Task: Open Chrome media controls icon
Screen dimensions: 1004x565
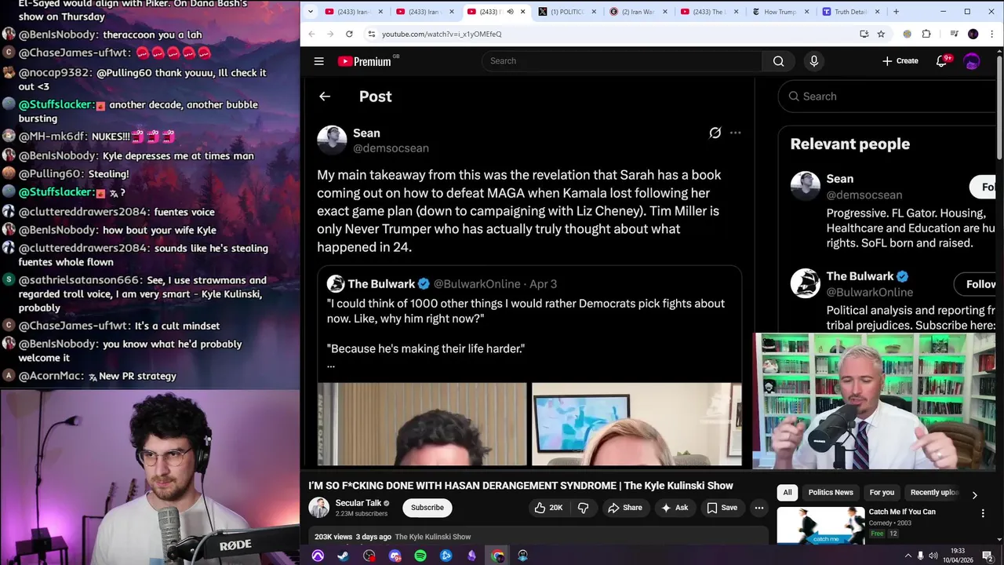Action: click(954, 34)
